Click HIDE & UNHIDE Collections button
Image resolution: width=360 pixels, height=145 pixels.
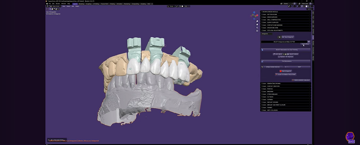point(301,80)
